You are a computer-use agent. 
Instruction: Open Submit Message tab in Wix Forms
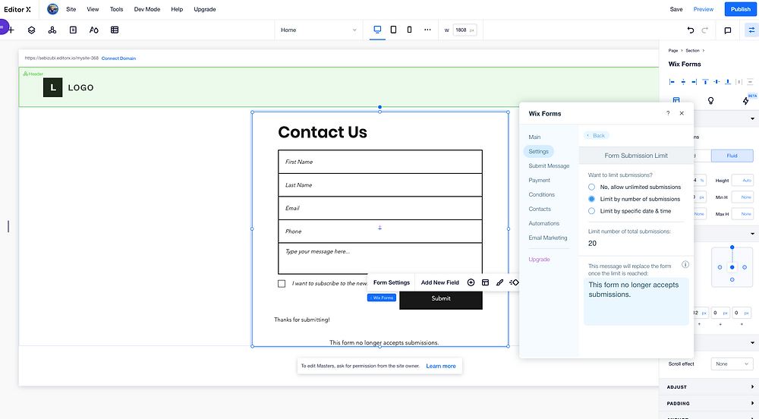549,165
